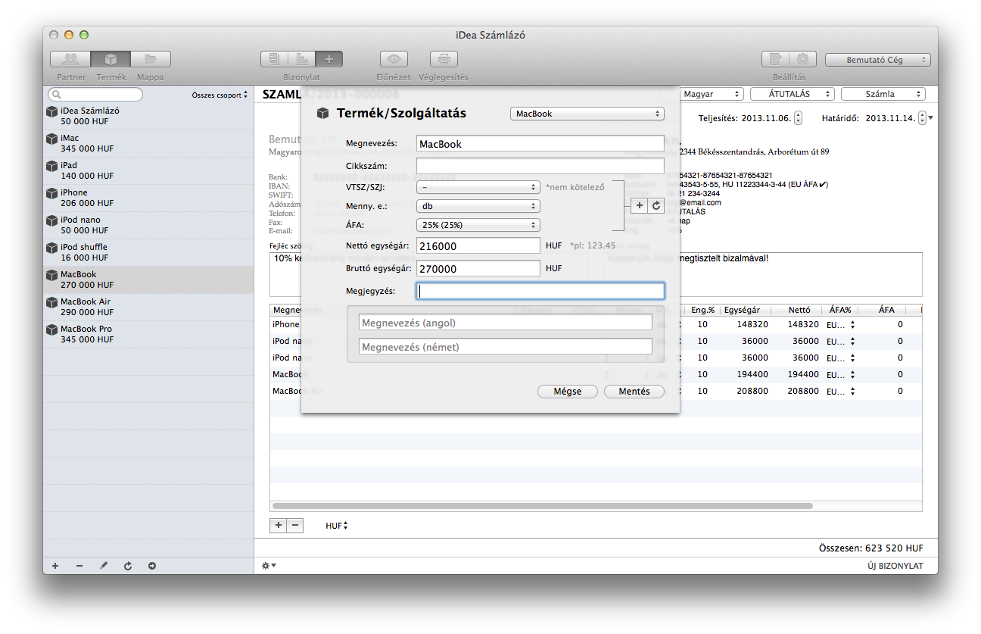Open the VTSZ/SZJ dropdown
This screenshot has width=981, height=634.
click(x=478, y=186)
